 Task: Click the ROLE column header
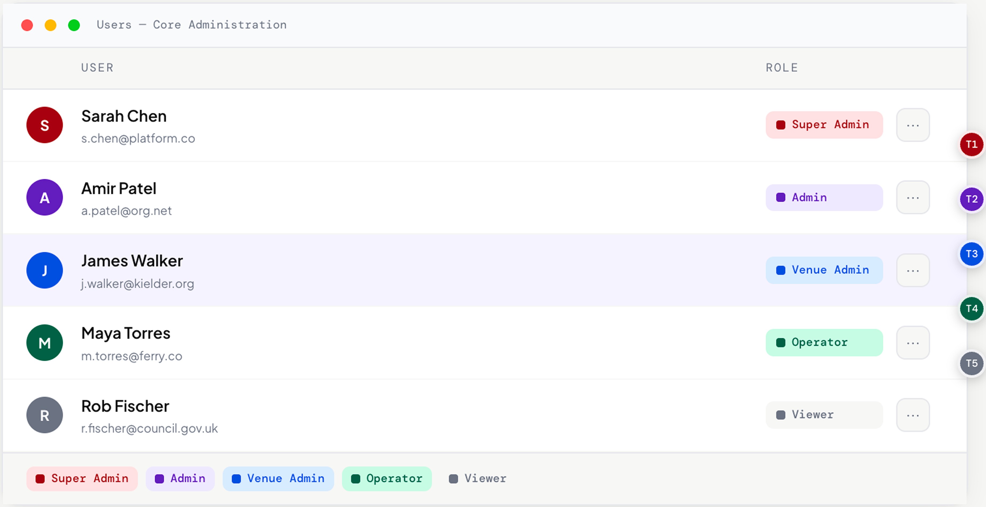781,68
